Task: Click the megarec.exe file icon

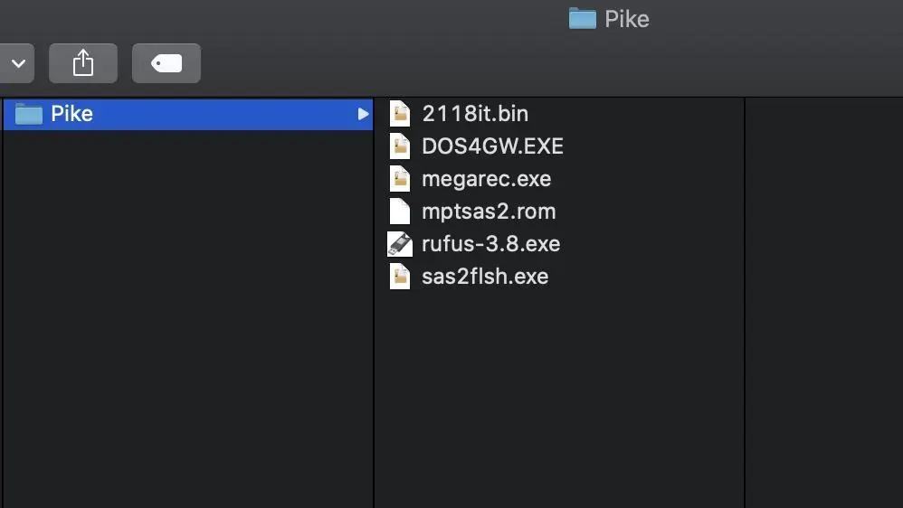Action: pos(400,178)
